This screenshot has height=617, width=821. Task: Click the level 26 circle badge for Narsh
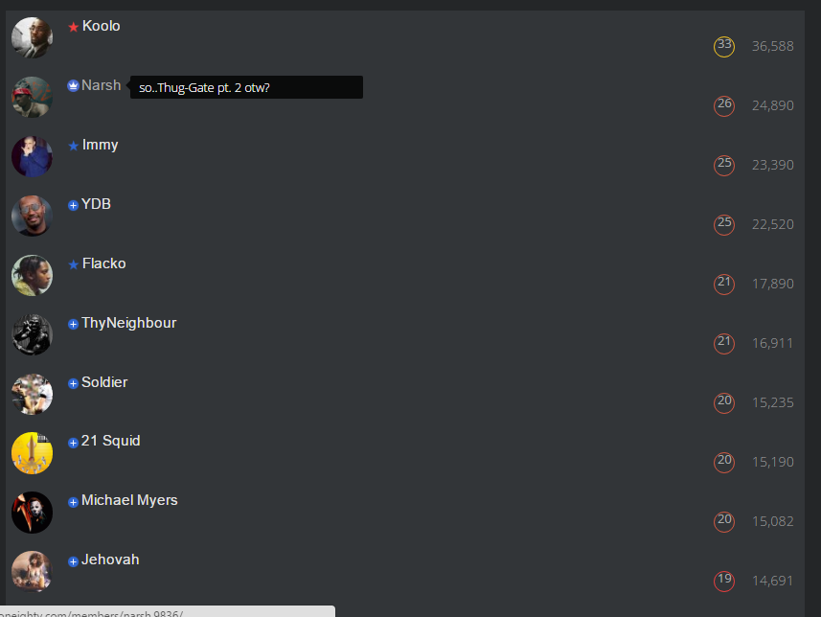point(724,105)
